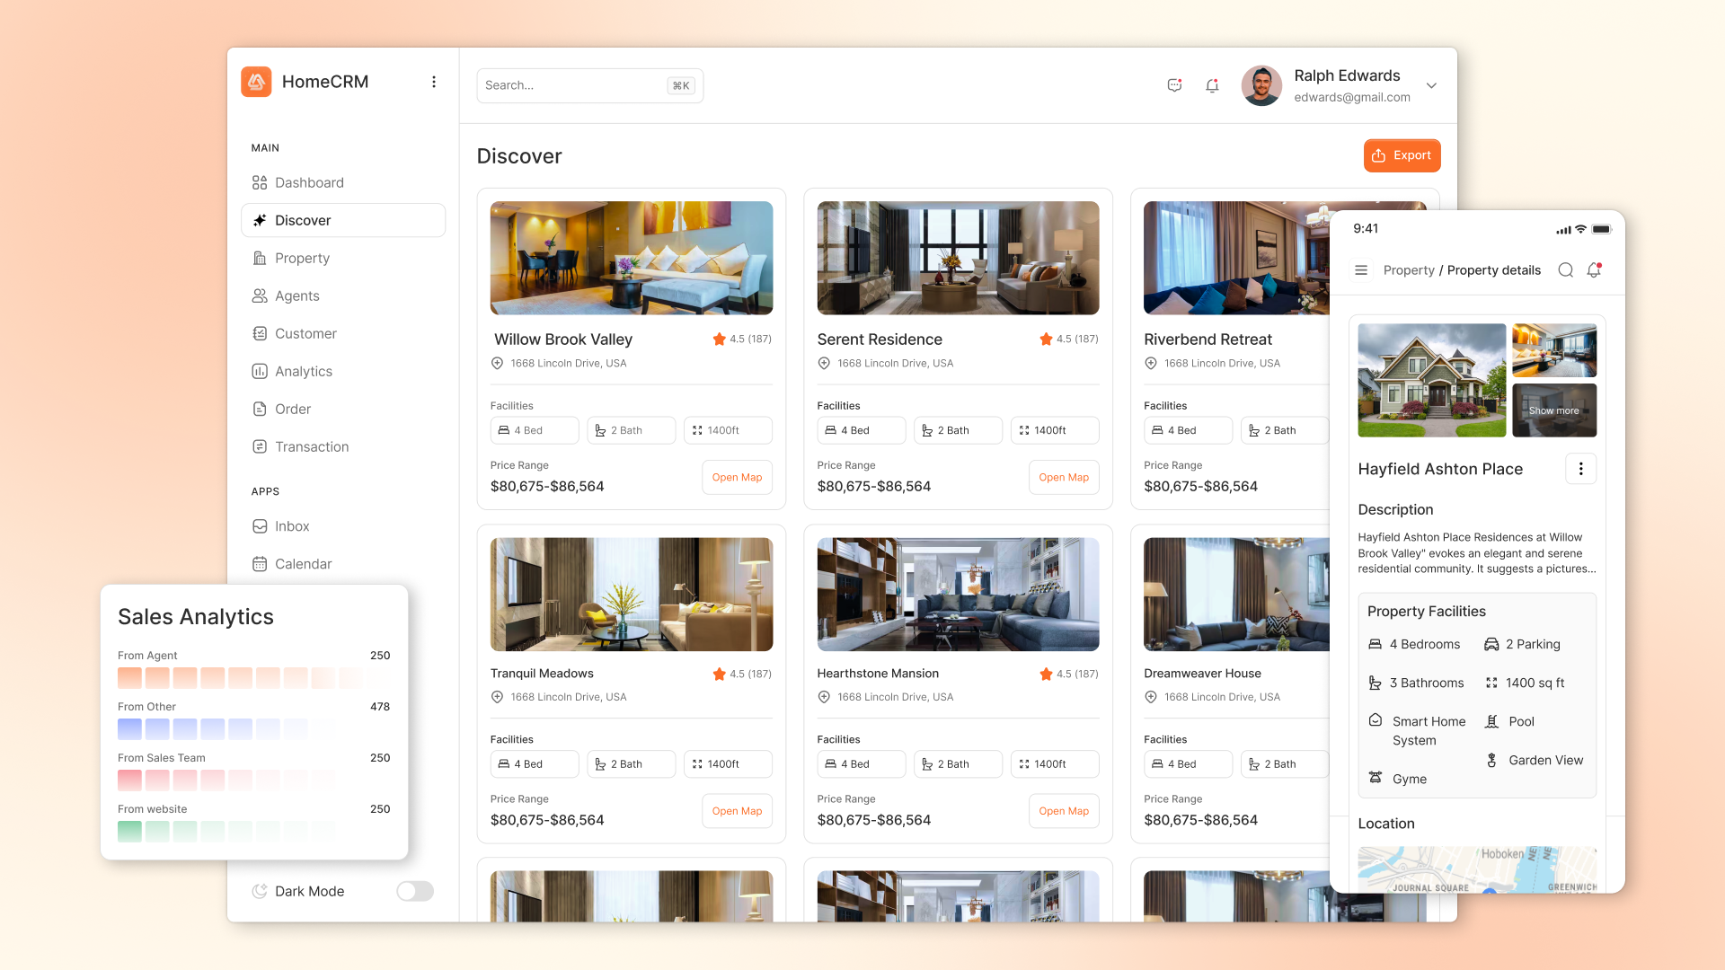Open Agents section in sidebar

tap(343, 295)
